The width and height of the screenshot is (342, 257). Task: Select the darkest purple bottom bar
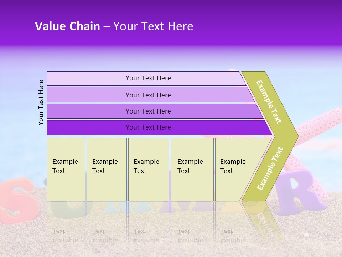pyautogui.click(x=148, y=127)
